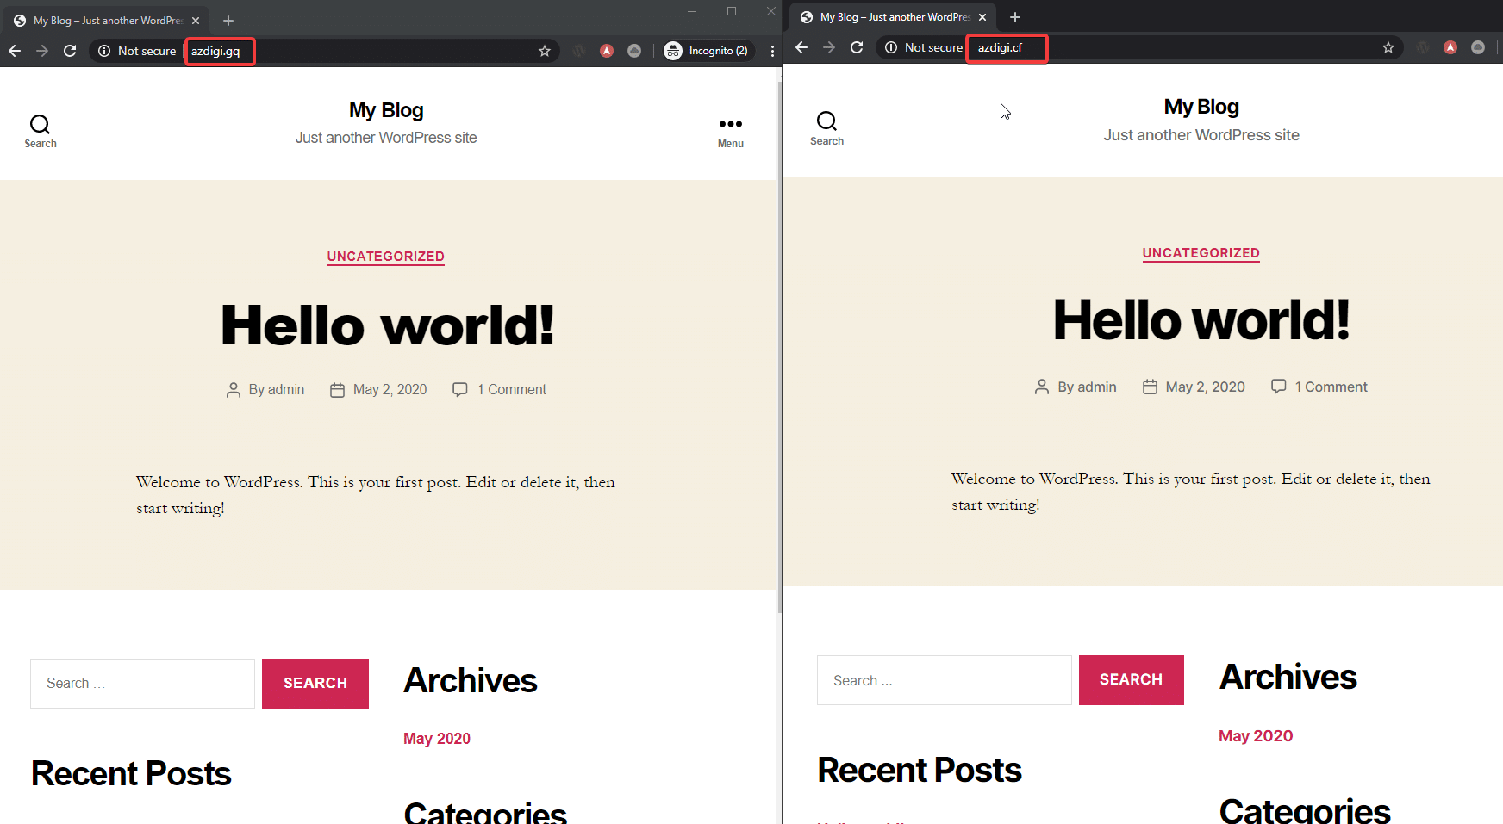The width and height of the screenshot is (1503, 824).
Task: Open new tab in right browser window
Action: point(1015,17)
